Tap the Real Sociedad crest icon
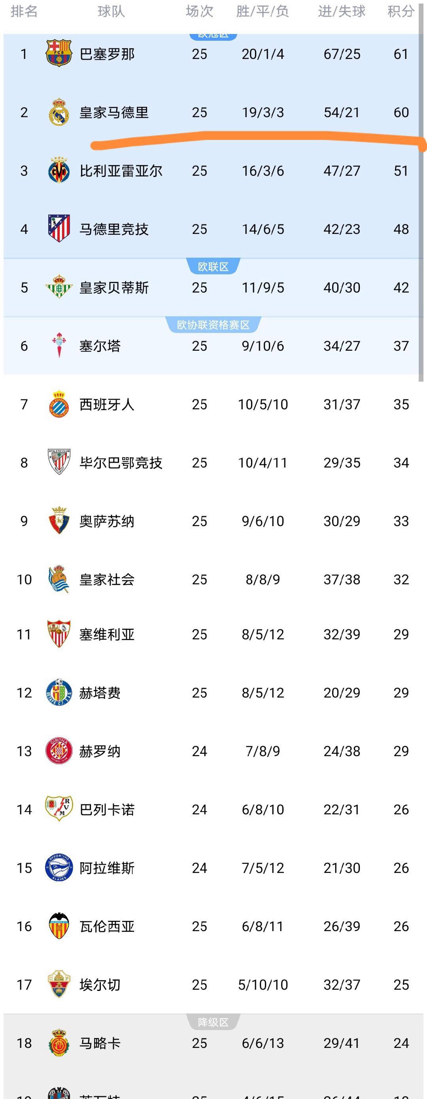 [x=59, y=579]
